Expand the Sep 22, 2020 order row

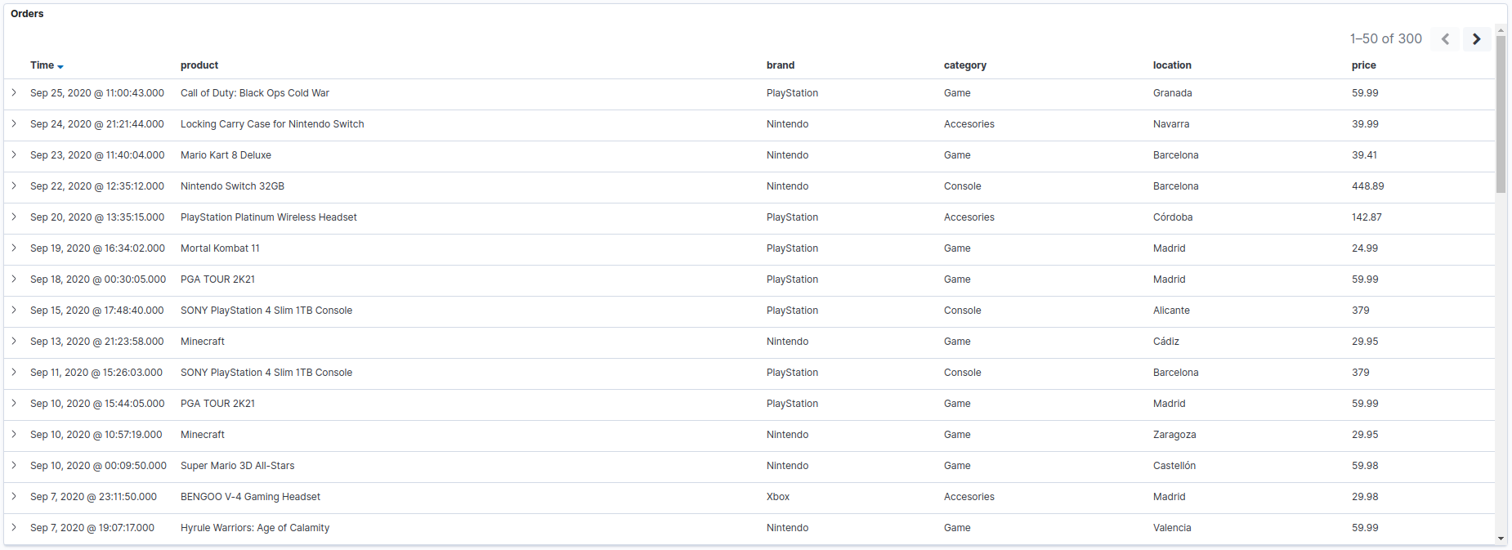[x=14, y=186]
